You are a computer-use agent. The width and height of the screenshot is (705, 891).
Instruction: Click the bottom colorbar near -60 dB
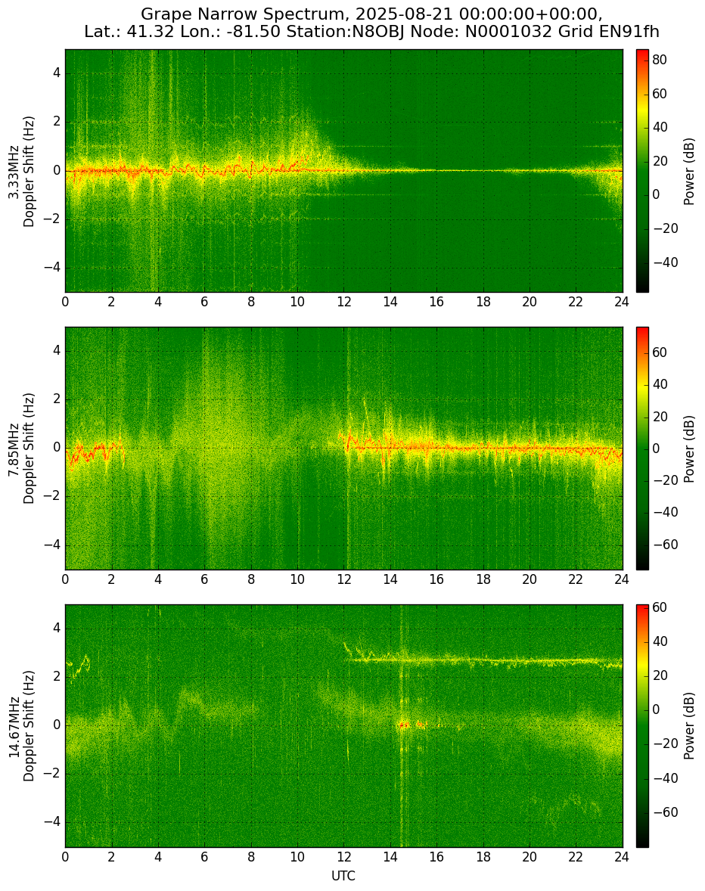642,812
